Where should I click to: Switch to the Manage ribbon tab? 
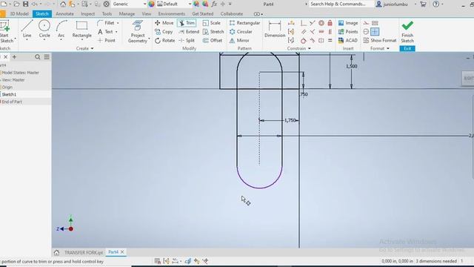pyautogui.click(x=127, y=14)
